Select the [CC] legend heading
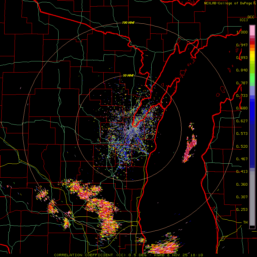The width and height of the screenshot is (257, 257). tap(244, 20)
